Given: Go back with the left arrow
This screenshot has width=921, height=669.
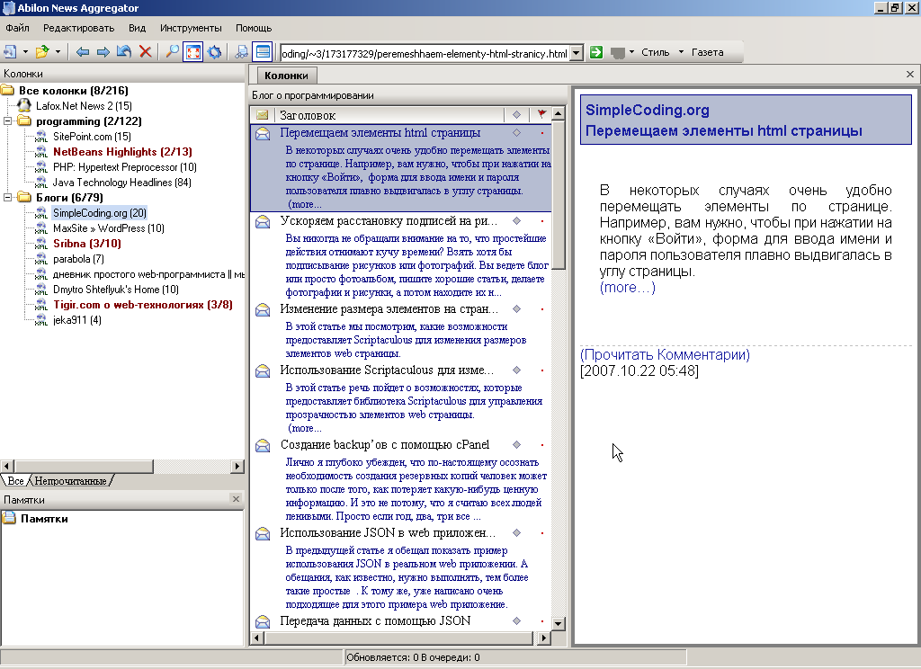Looking at the screenshot, I should pyautogui.click(x=82, y=52).
